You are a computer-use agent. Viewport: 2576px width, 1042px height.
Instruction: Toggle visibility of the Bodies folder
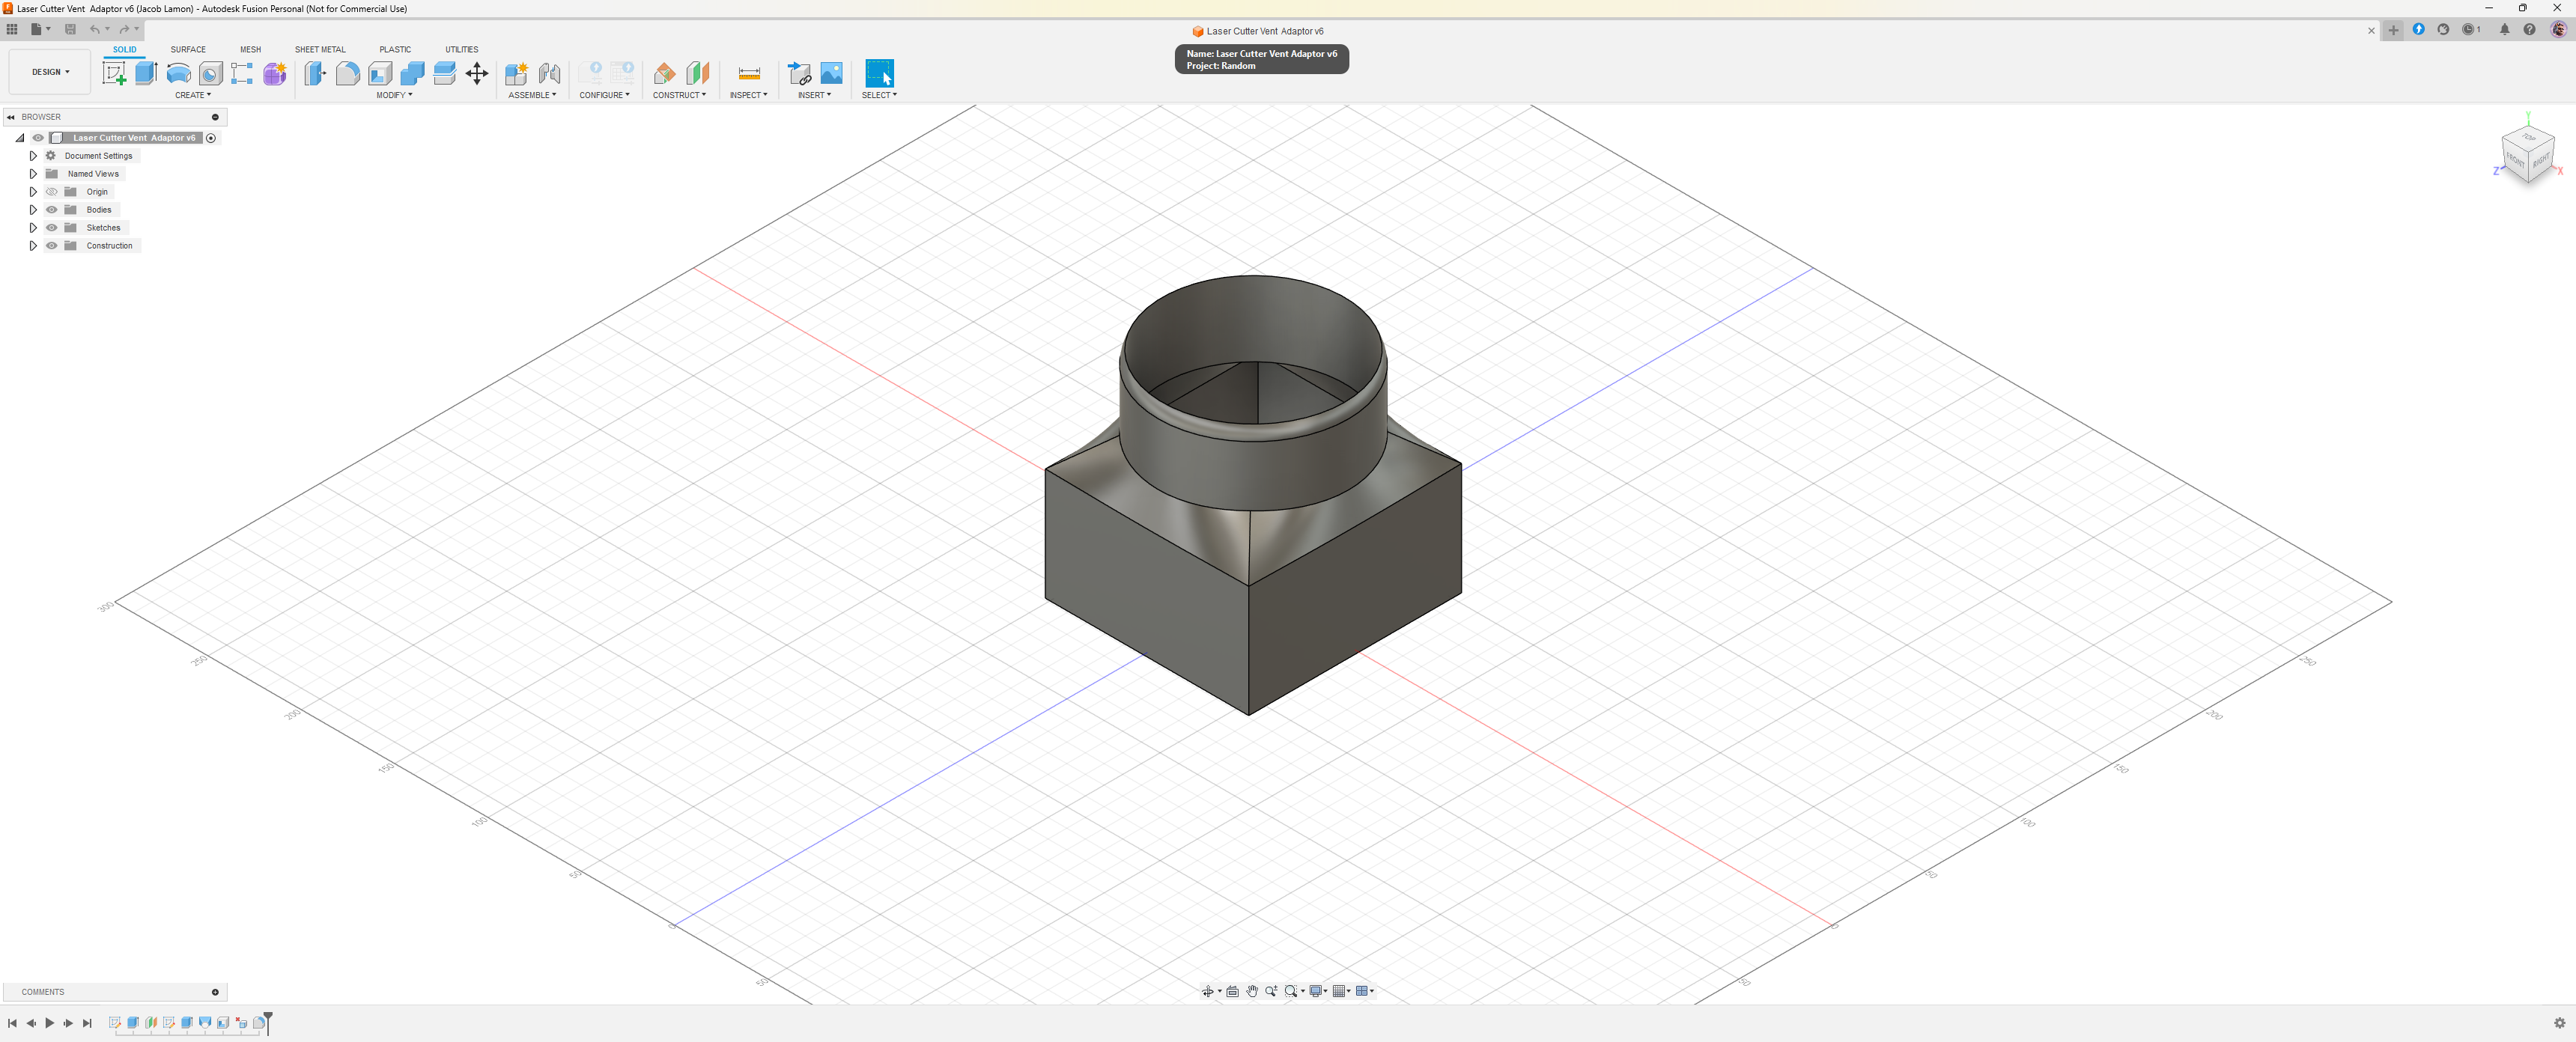pyautogui.click(x=52, y=210)
